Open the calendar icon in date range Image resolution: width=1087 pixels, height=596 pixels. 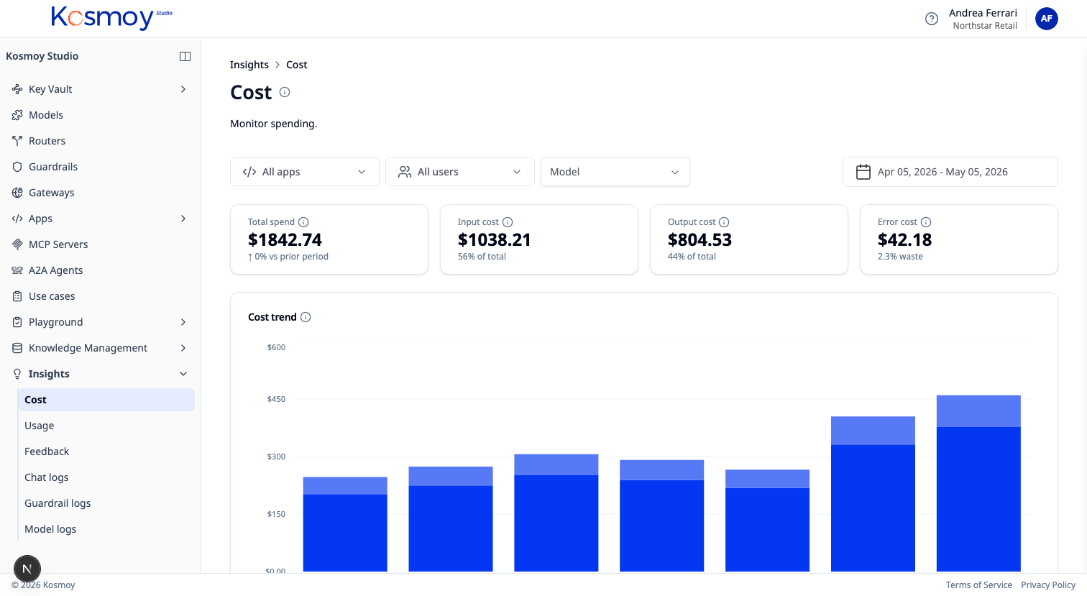pyautogui.click(x=863, y=172)
